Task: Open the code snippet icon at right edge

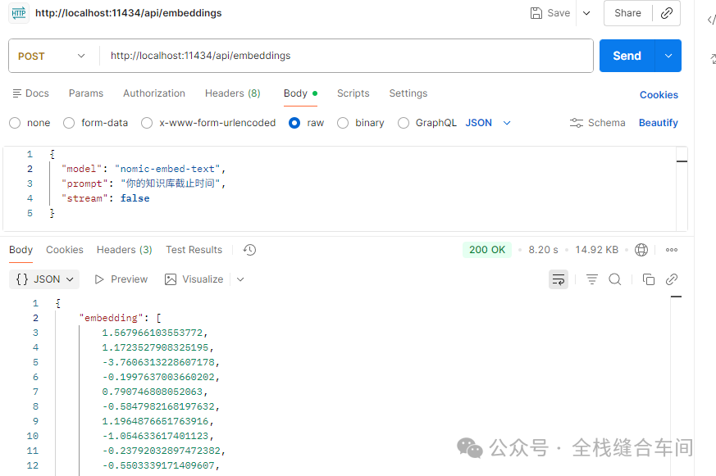Action: 711,20
